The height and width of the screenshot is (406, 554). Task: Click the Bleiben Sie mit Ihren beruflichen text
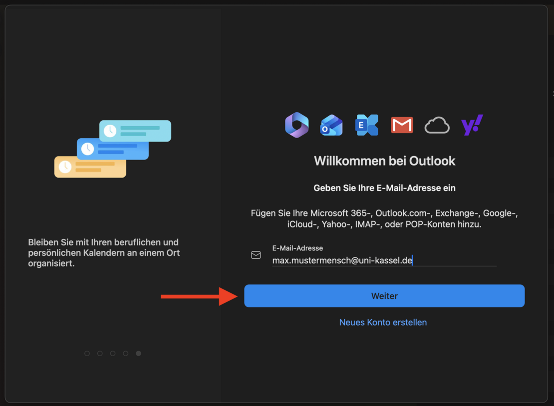(104, 253)
